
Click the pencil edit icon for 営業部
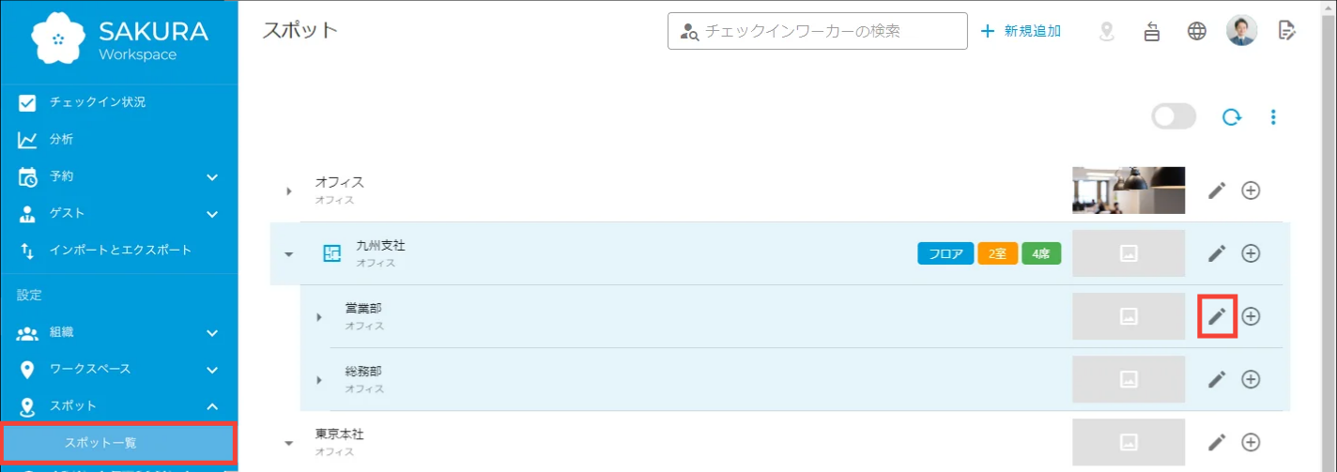point(1217,316)
